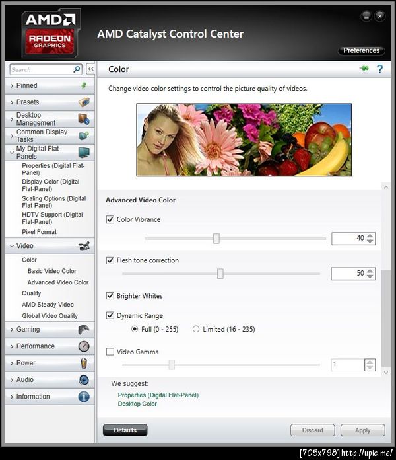The height and width of the screenshot is (460, 396).
Task: Expand the Presets section
Action: click(12, 102)
